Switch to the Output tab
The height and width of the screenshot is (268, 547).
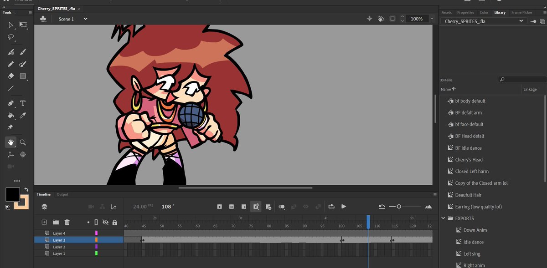[62, 194]
